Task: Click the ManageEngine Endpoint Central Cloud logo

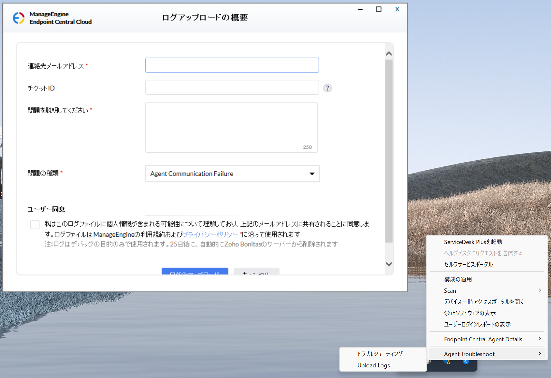Action: coord(52,18)
